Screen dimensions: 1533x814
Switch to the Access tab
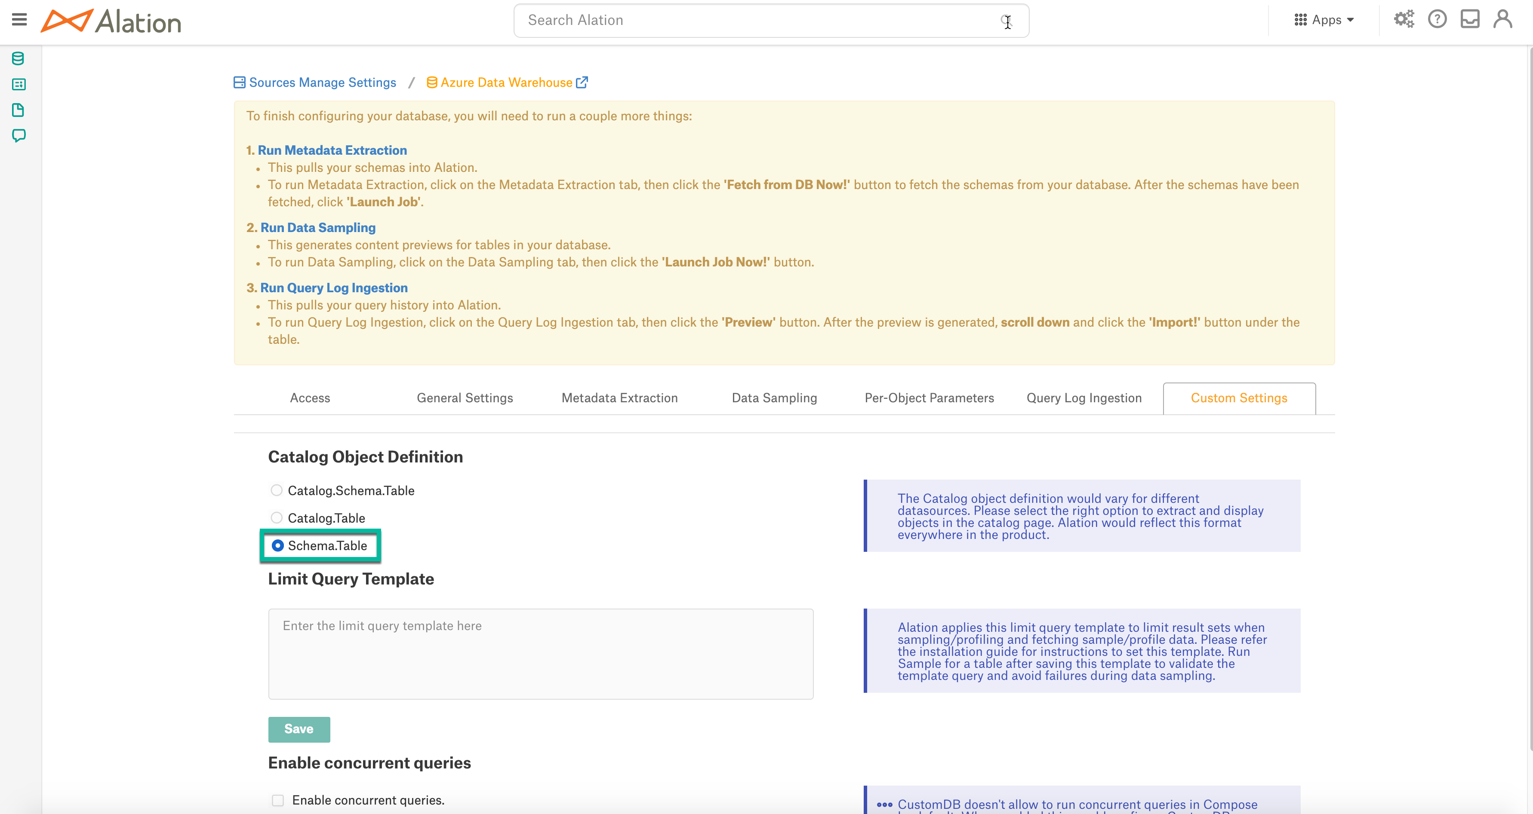pos(310,398)
